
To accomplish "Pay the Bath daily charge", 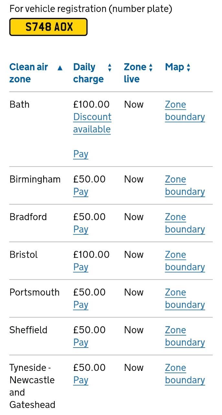I will pos(81,154).
